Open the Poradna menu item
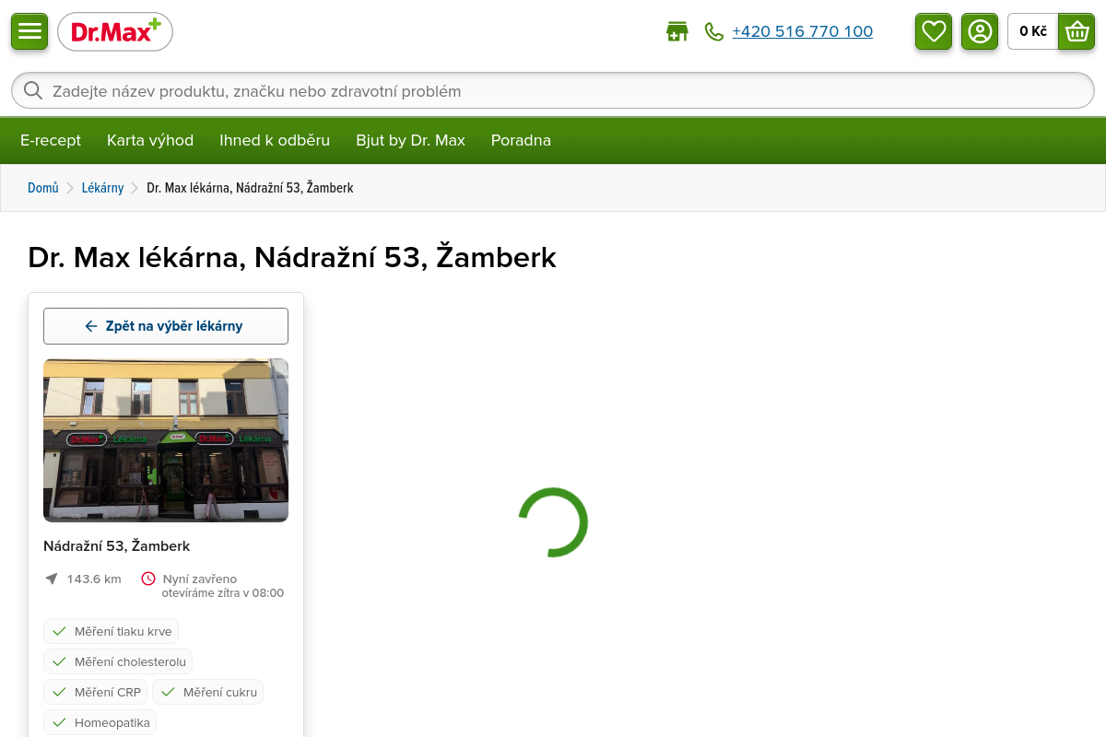 [x=521, y=140]
